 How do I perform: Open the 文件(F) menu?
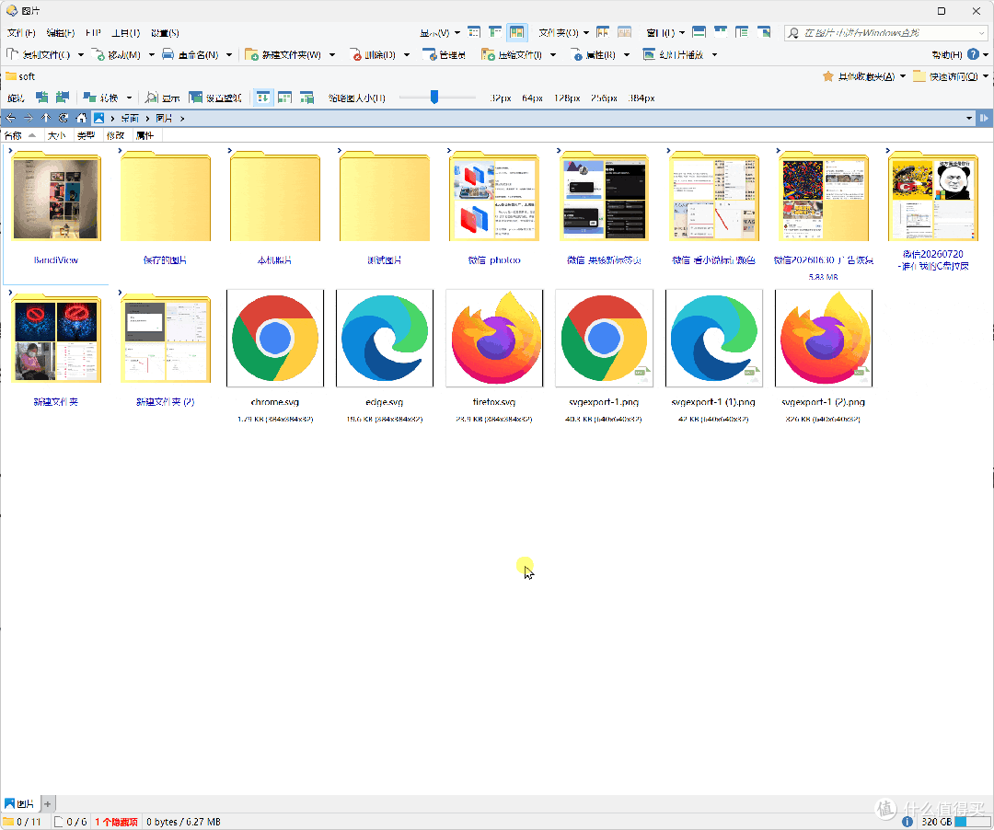pyautogui.click(x=21, y=33)
